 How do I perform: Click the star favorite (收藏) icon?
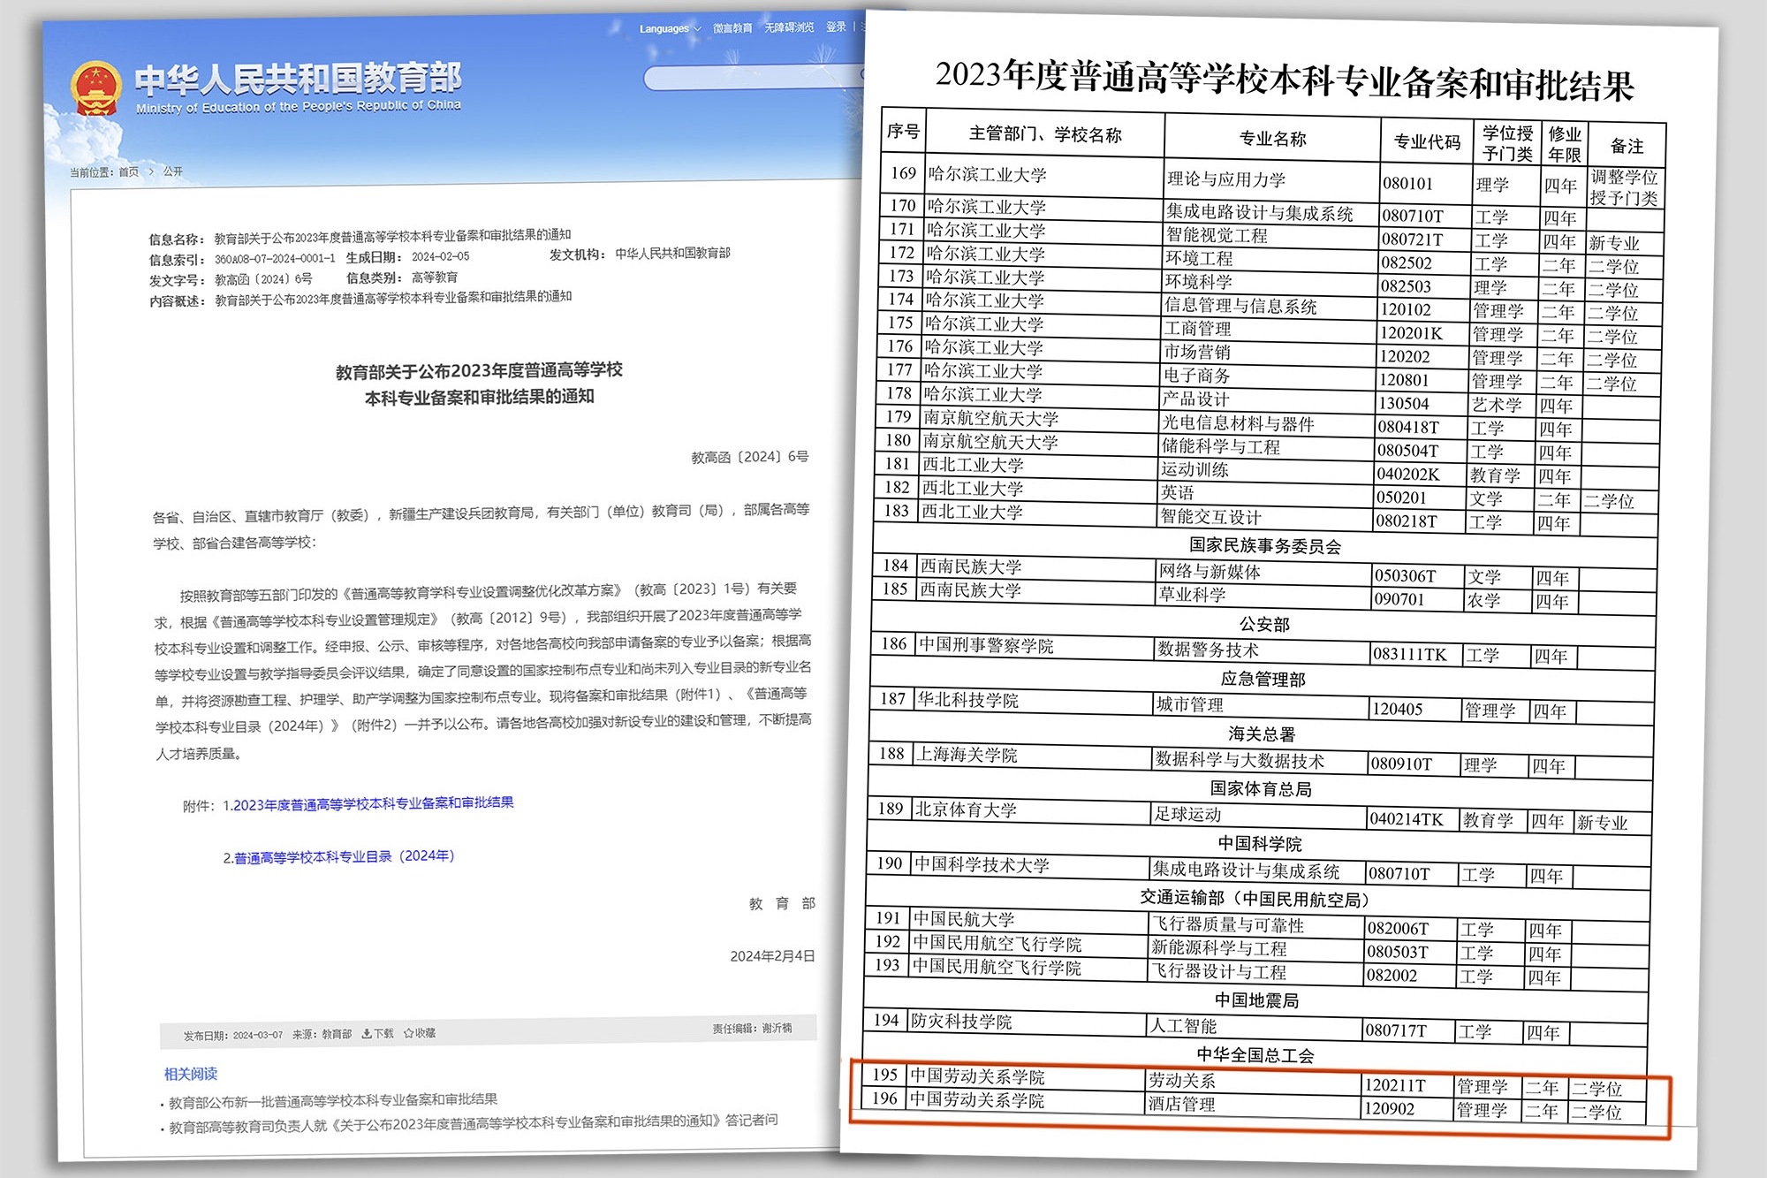(x=408, y=1033)
